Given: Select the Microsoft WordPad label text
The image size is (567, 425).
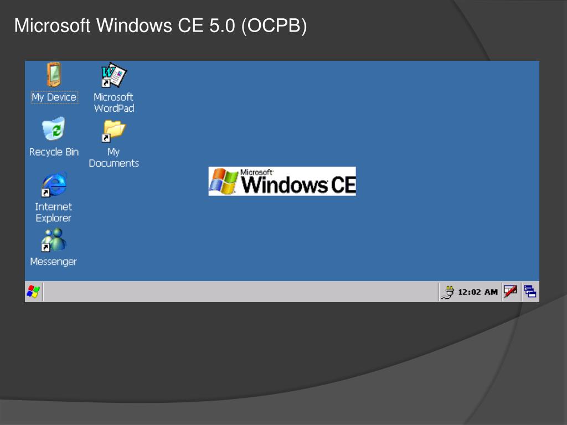Looking at the screenshot, I should pyautogui.click(x=114, y=102).
